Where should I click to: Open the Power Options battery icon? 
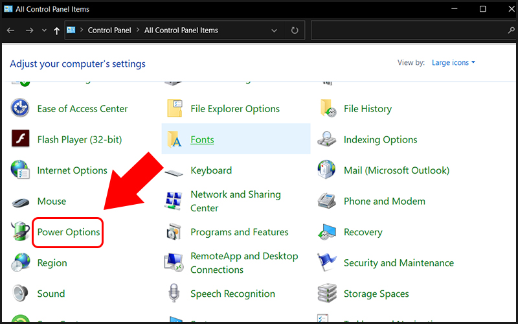20,231
